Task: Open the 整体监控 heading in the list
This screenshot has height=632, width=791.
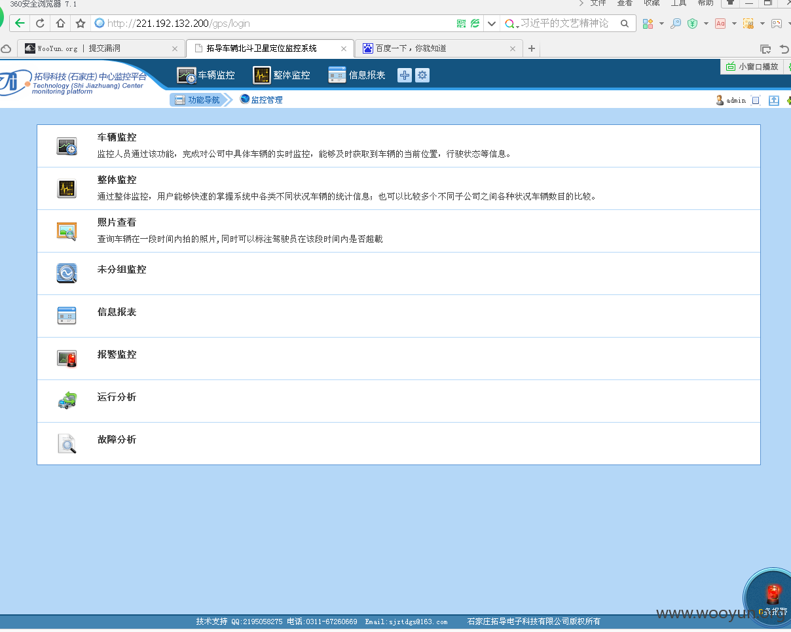Action: coord(117,180)
